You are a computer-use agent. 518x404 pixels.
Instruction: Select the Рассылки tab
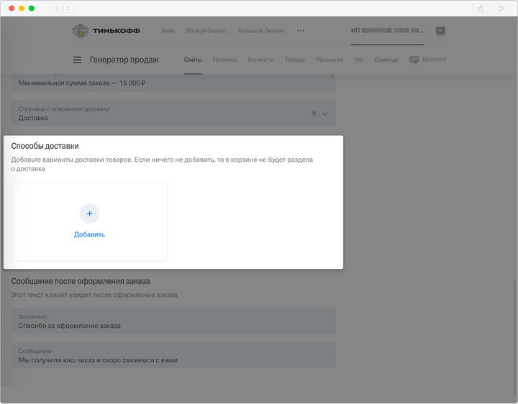click(x=329, y=60)
